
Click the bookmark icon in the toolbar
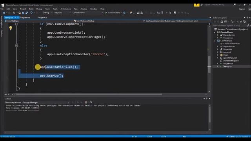175,13
